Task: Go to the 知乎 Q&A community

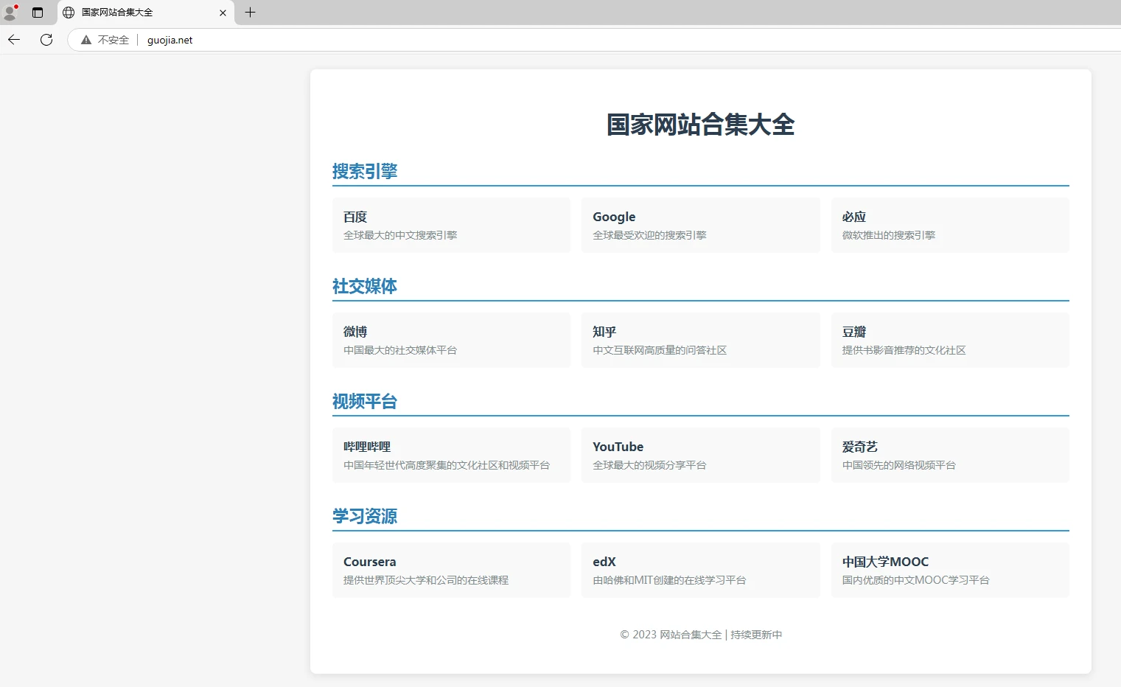Action: 700,340
